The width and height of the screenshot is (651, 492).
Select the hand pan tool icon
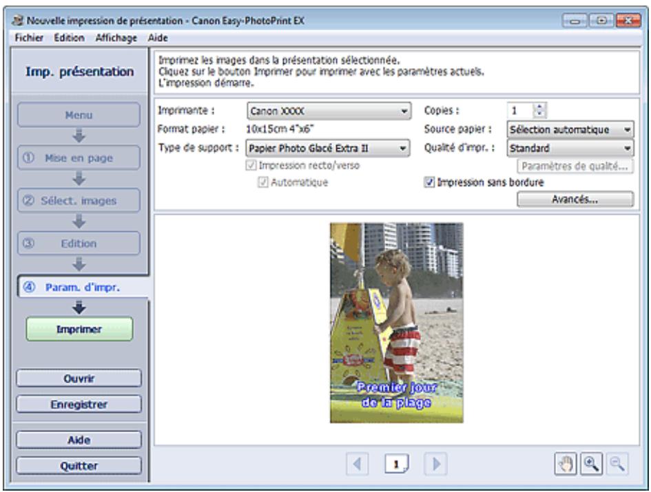tap(566, 463)
